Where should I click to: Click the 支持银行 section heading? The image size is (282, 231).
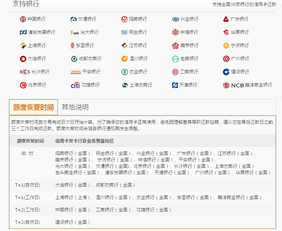26,4
